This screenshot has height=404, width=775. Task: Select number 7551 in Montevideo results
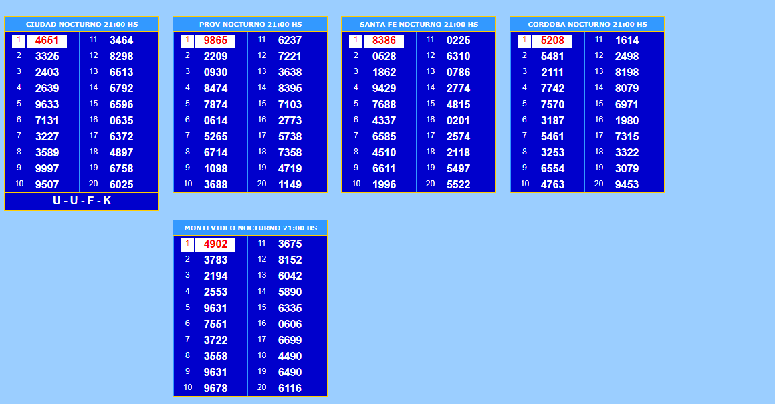tap(215, 324)
